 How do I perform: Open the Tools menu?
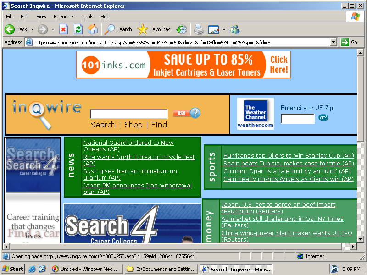87,16
